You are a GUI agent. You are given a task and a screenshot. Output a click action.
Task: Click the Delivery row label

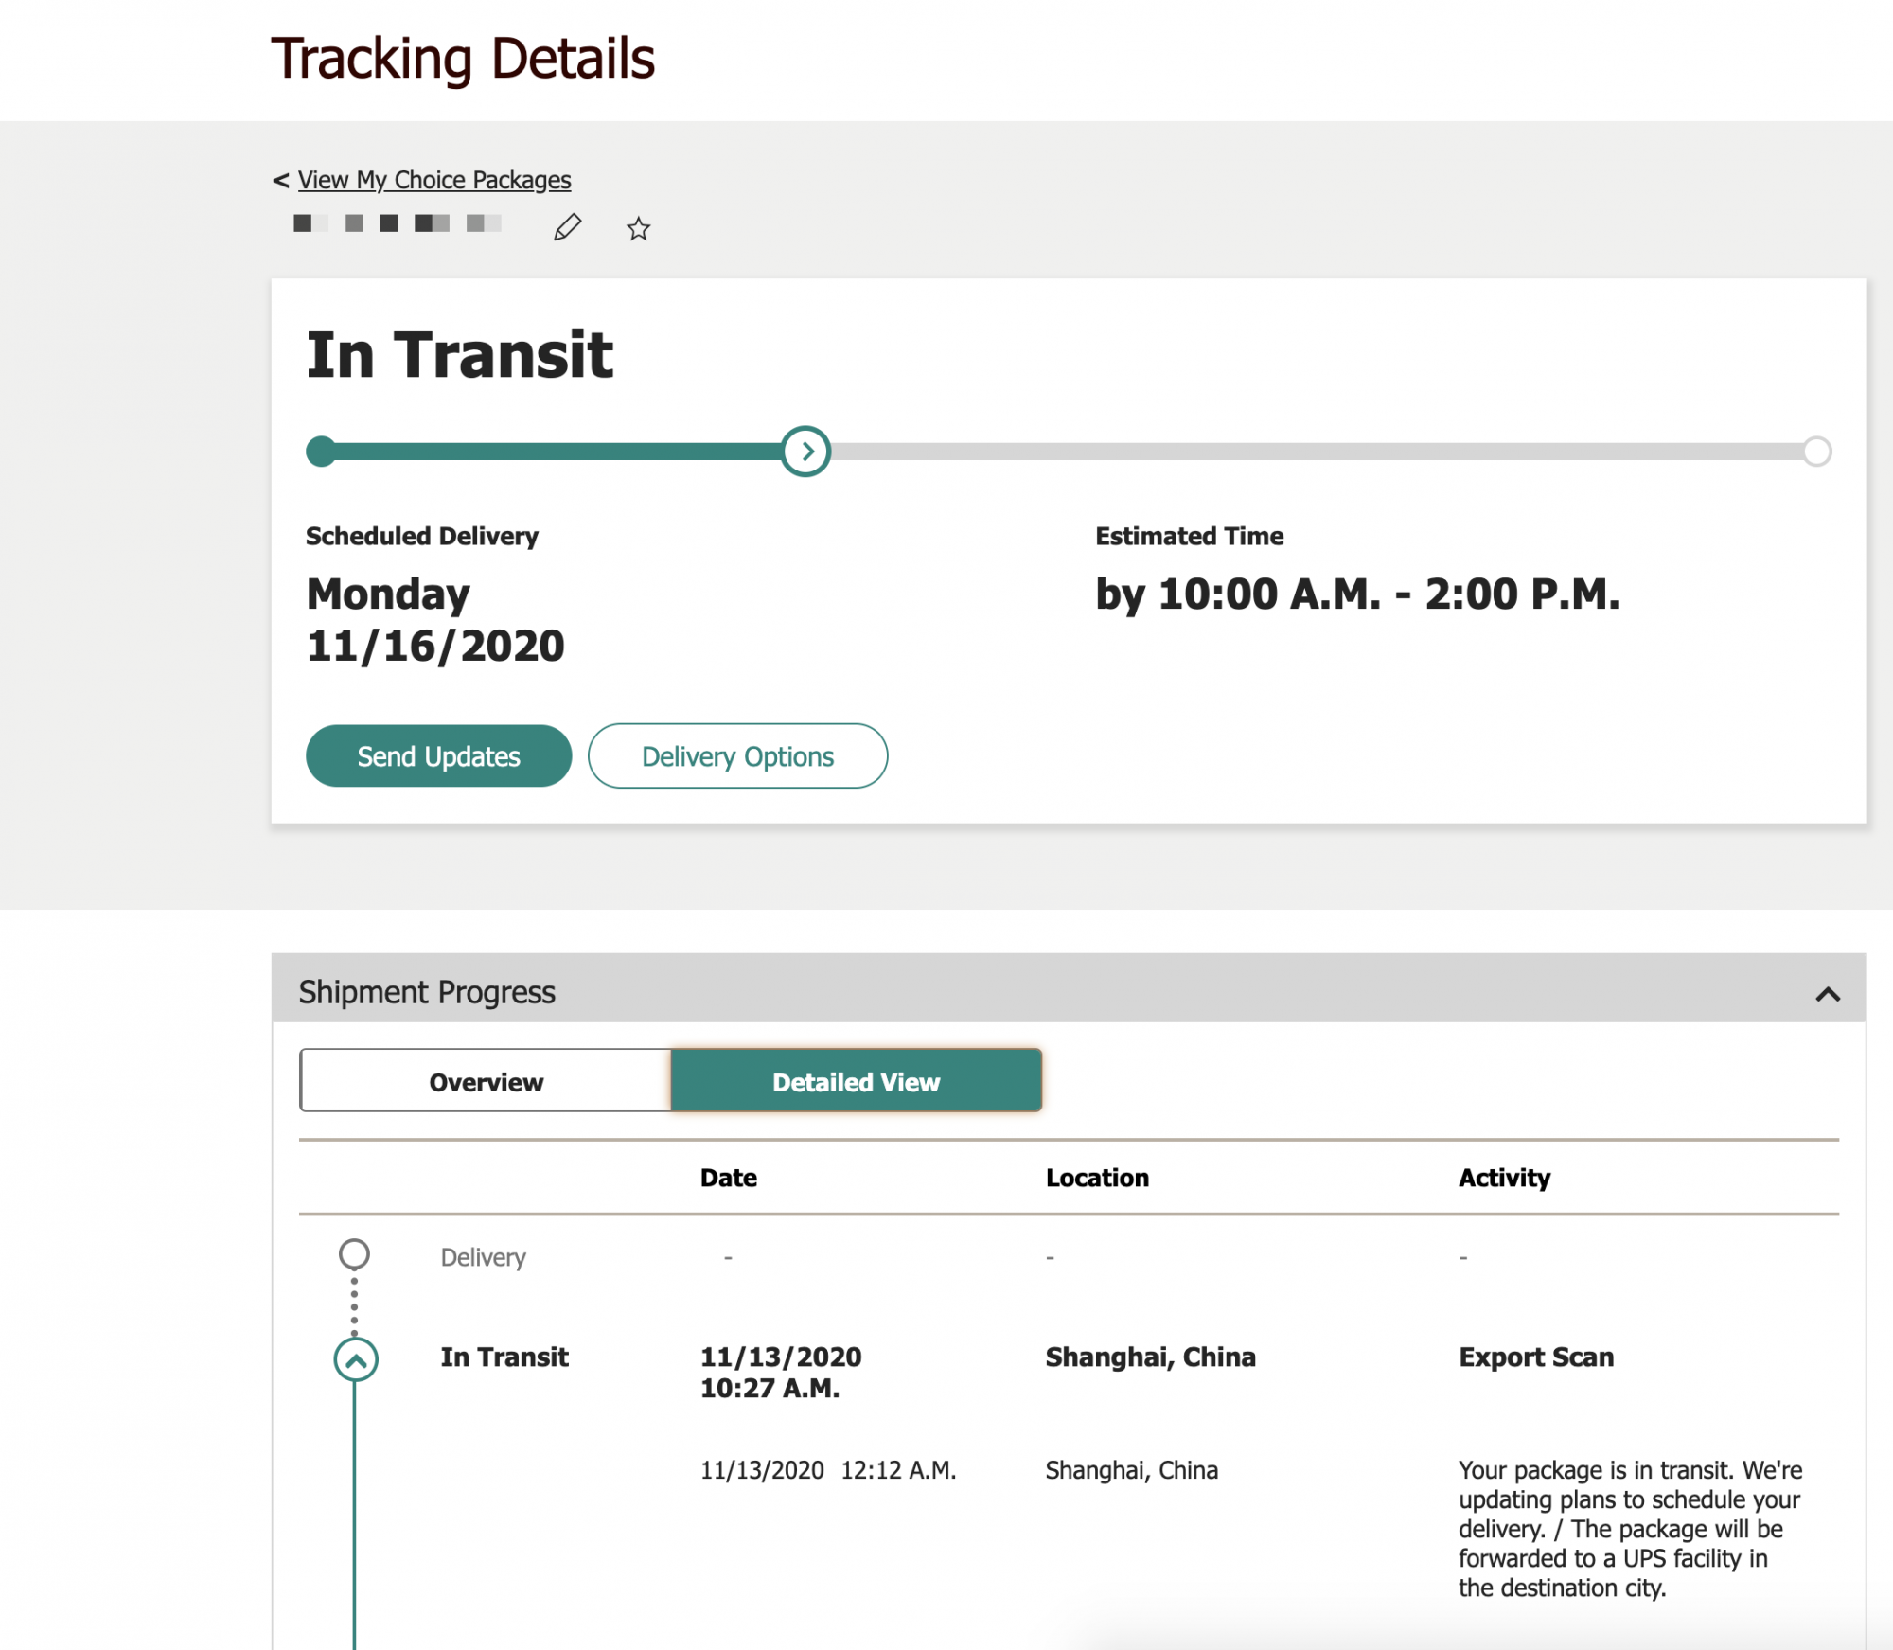click(483, 1257)
